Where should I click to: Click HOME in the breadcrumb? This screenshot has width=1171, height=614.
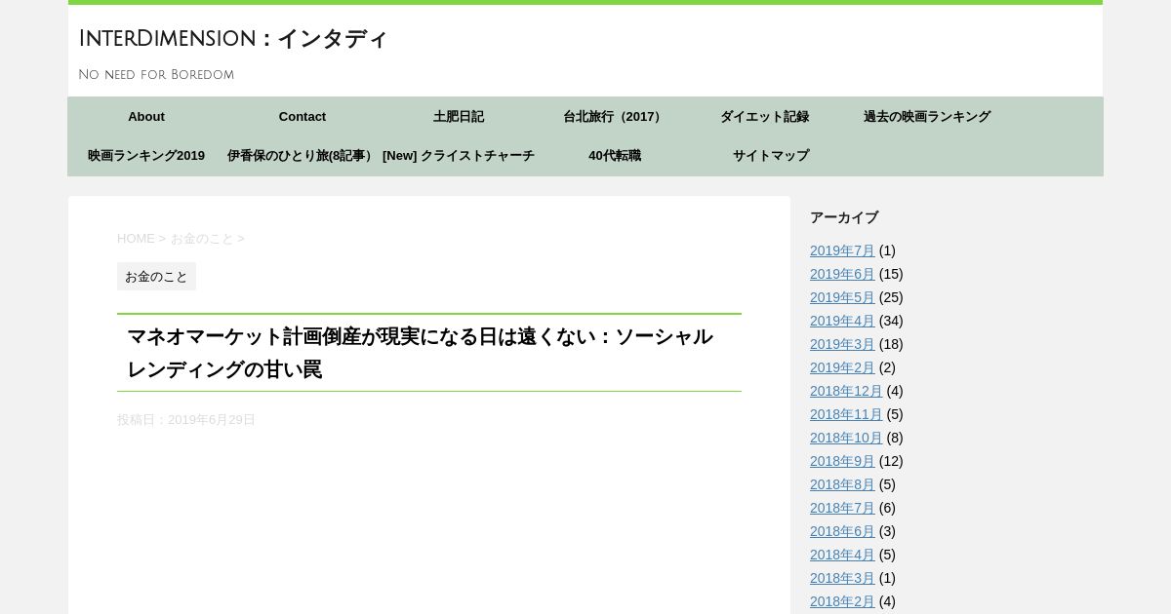[x=136, y=238]
